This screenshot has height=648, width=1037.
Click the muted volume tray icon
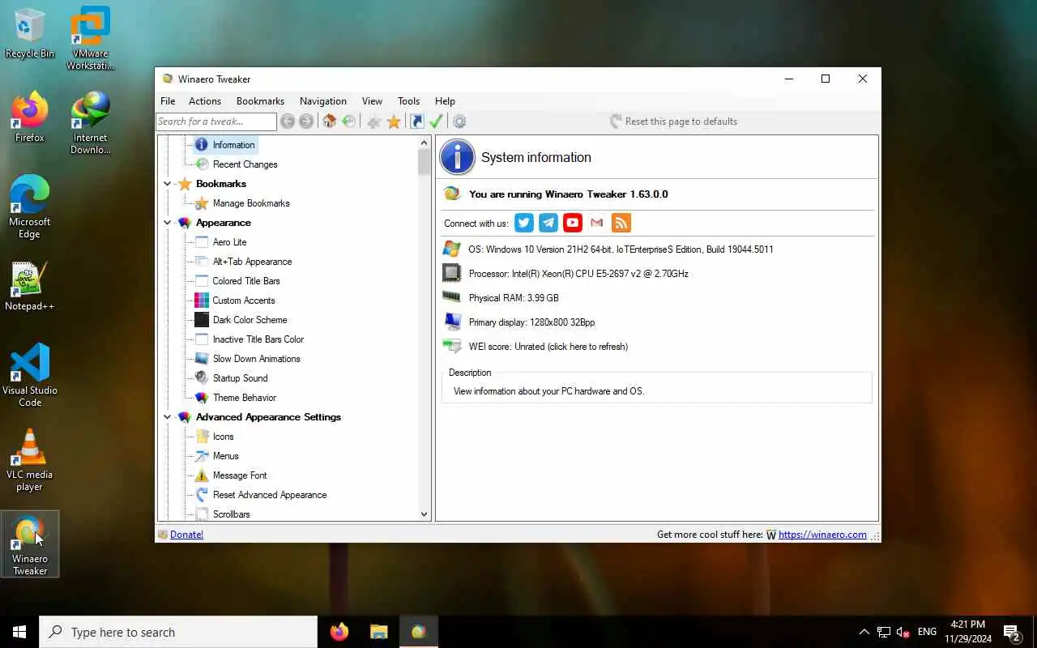coord(903,632)
